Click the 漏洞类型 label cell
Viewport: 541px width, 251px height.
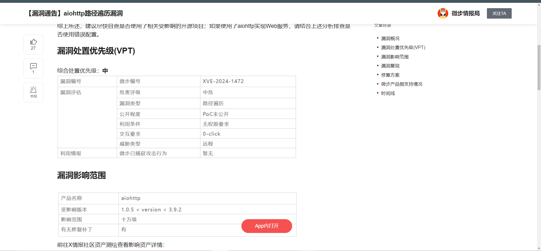(159, 103)
